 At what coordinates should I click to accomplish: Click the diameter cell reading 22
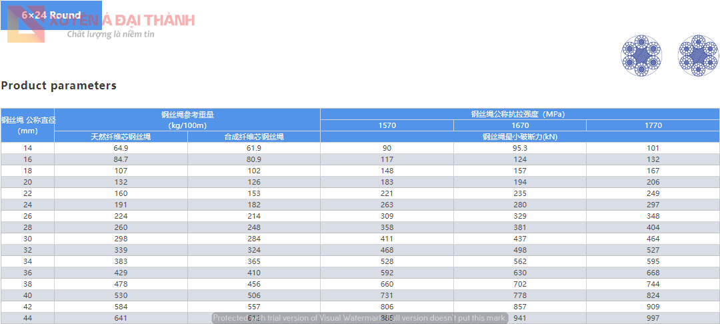point(28,193)
